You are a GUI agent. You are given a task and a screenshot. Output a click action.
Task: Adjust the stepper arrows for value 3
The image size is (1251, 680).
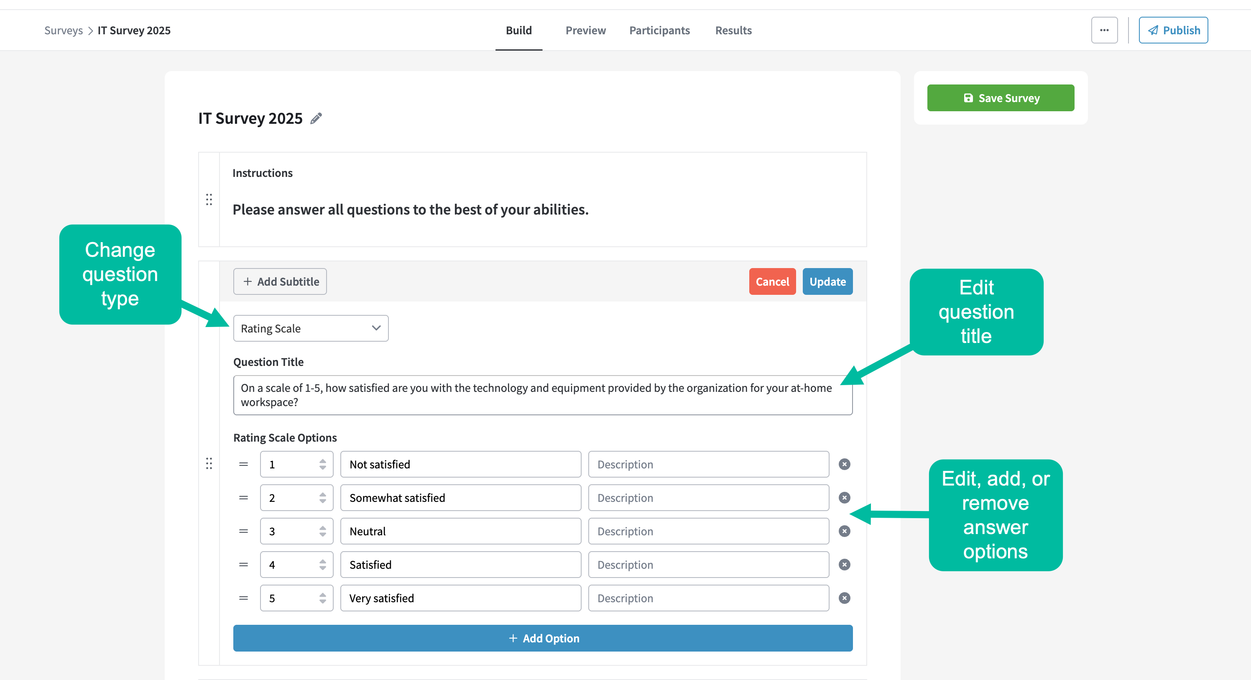tap(322, 532)
